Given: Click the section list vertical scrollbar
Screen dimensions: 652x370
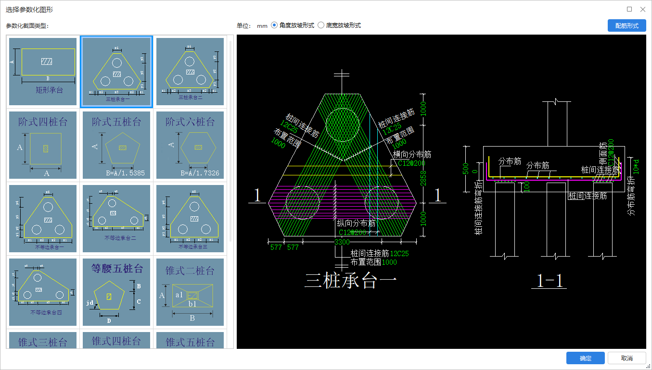Looking at the screenshot, I should pyautogui.click(x=230, y=140).
